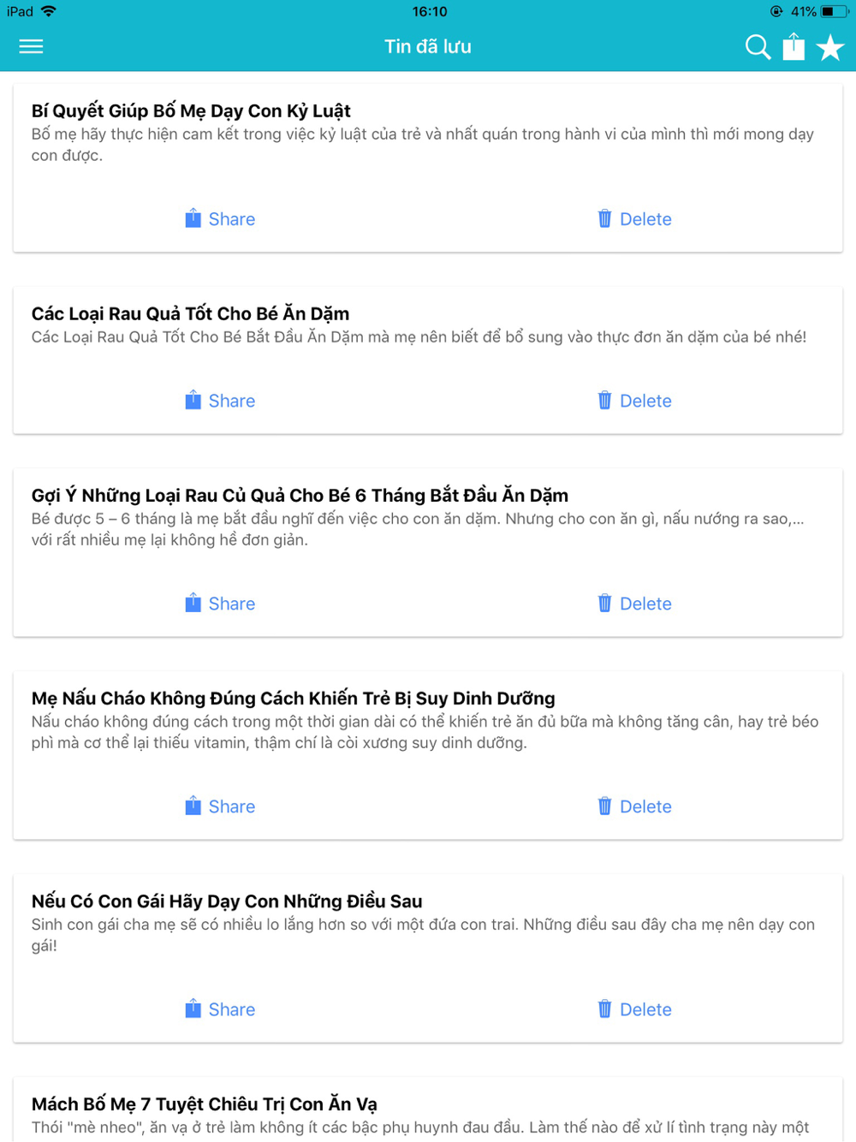Click share icon for Các Loại Rau Quả article

pos(193,400)
